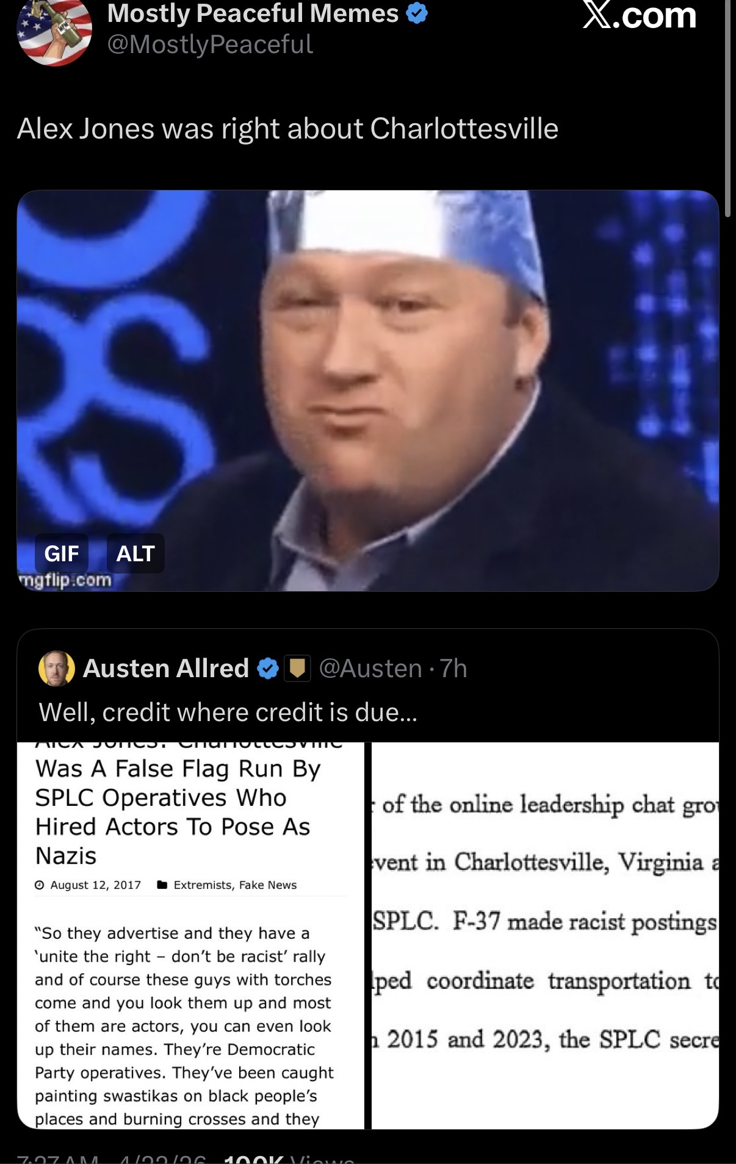The width and height of the screenshot is (736, 1164).
Task: Click the blue verified badge beside Mostly Peaceful Memes
Action: (417, 13)
